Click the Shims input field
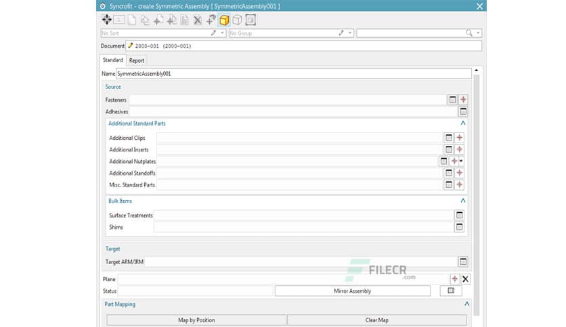This screenshot has height=327, width=566. [x=303, y=227]
